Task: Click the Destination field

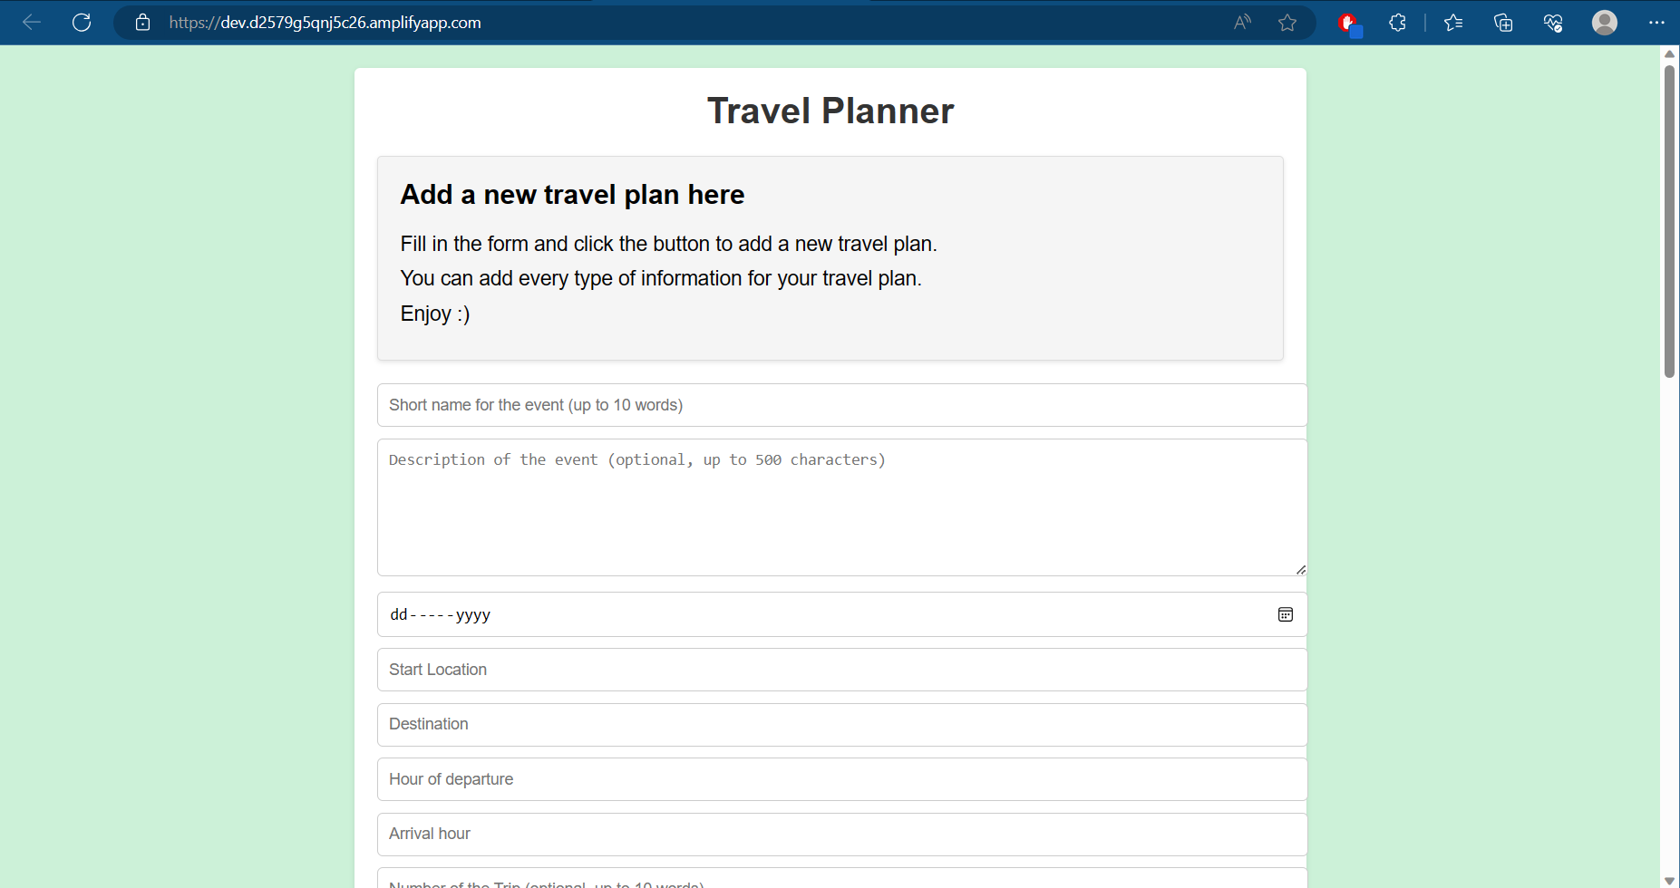Action: (841, 724)
